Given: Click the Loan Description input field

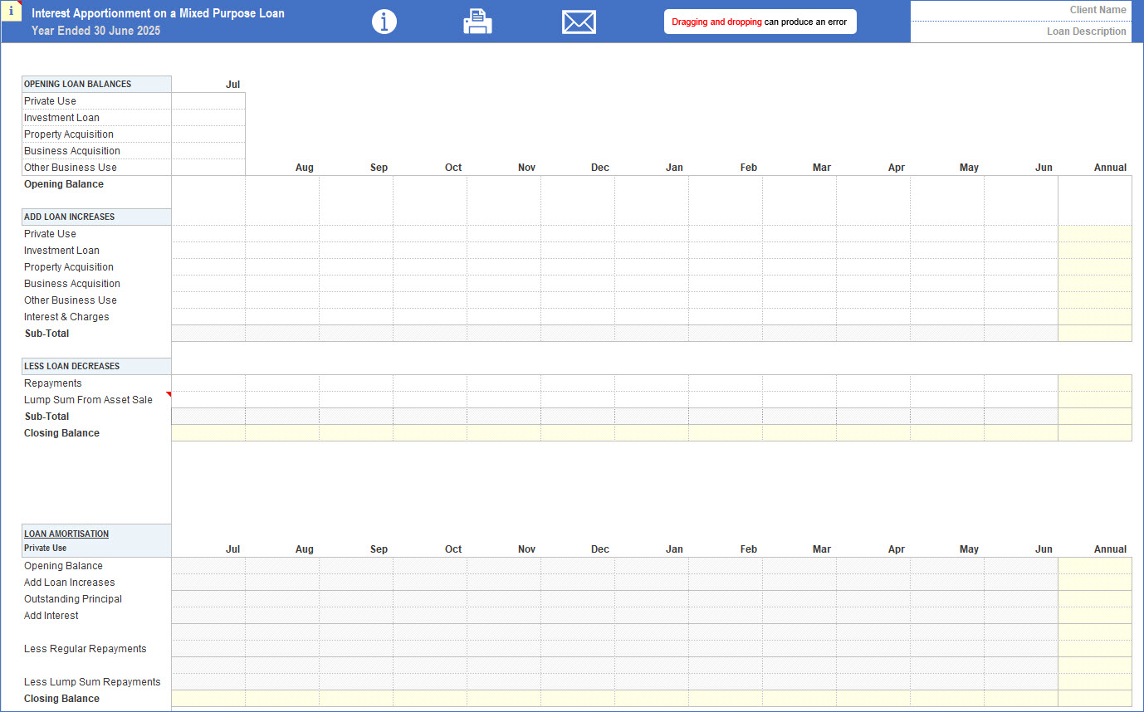Looking at the screenshot, I should [1021, 32].
